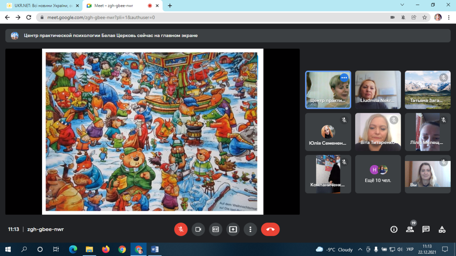456x256 pixels.
Task: Open the More options three-dot menu
Action: click(250, 229)
